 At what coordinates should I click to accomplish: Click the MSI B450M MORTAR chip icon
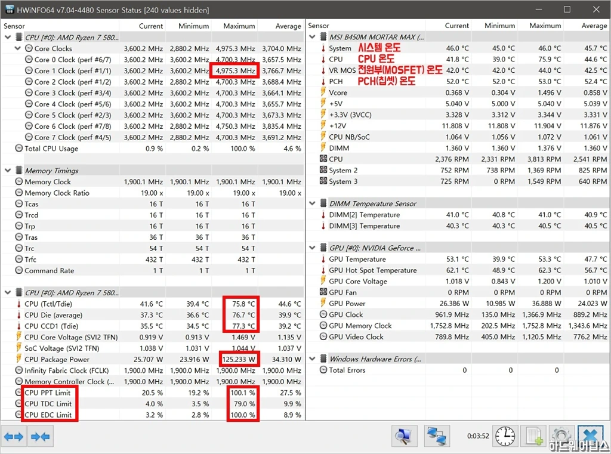click(323, 36)
